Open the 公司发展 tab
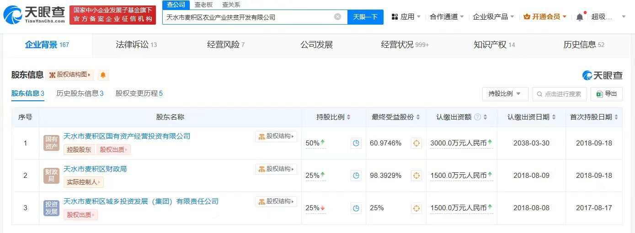 (316, 45)
